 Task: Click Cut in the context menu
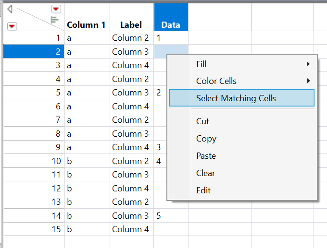tap(202, 121)
